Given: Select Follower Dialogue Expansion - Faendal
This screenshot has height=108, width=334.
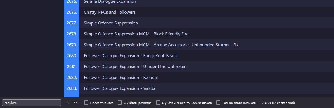Looking at the screenshot, I should point(207,77).
